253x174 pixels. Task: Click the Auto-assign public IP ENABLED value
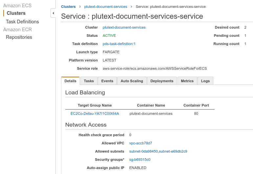click(x=138, y=168)
